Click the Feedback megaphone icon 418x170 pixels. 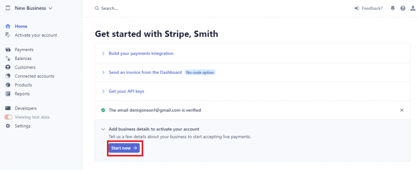(x=357, y=8)
